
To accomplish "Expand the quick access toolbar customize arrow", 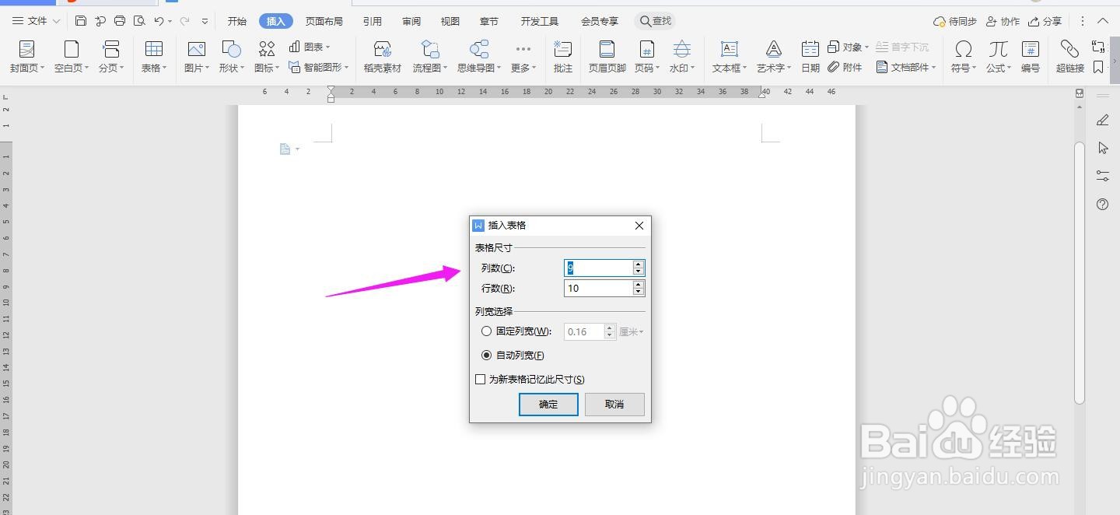I will (205, 21).
